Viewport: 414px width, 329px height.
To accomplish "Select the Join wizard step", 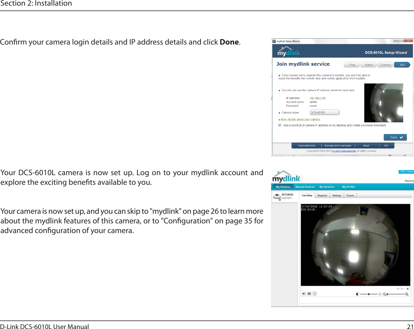I will [x=402, y=65].
